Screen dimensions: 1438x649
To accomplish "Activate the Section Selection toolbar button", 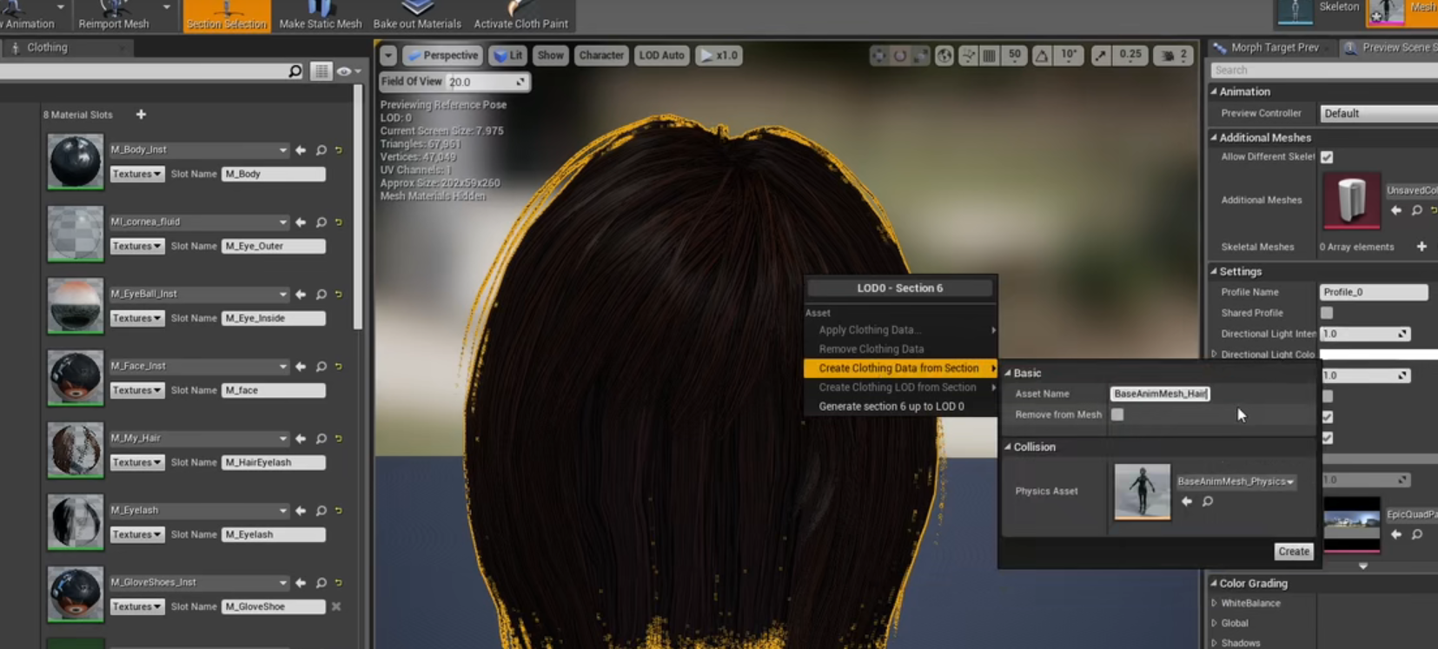I will [226, 16].
